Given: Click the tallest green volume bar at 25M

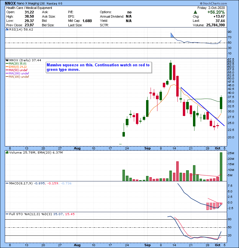Looking at the screenshot, I should tap(221, 167).
